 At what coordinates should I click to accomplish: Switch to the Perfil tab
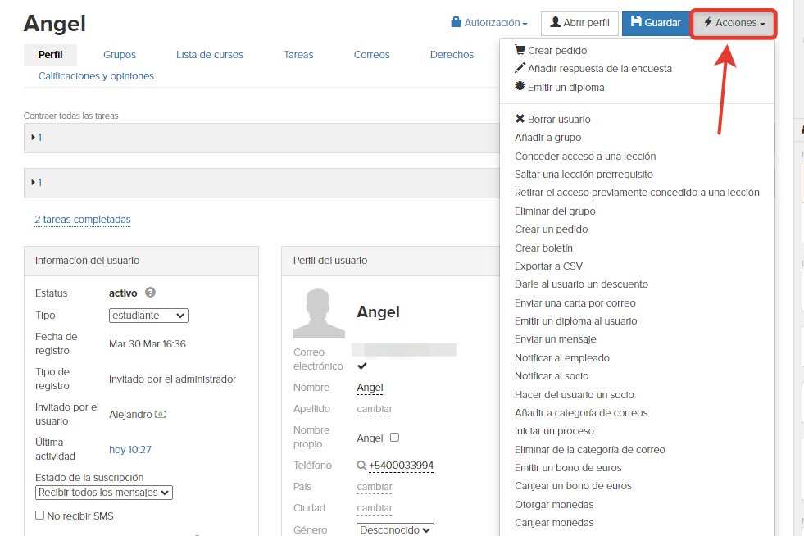coord(50,54)
